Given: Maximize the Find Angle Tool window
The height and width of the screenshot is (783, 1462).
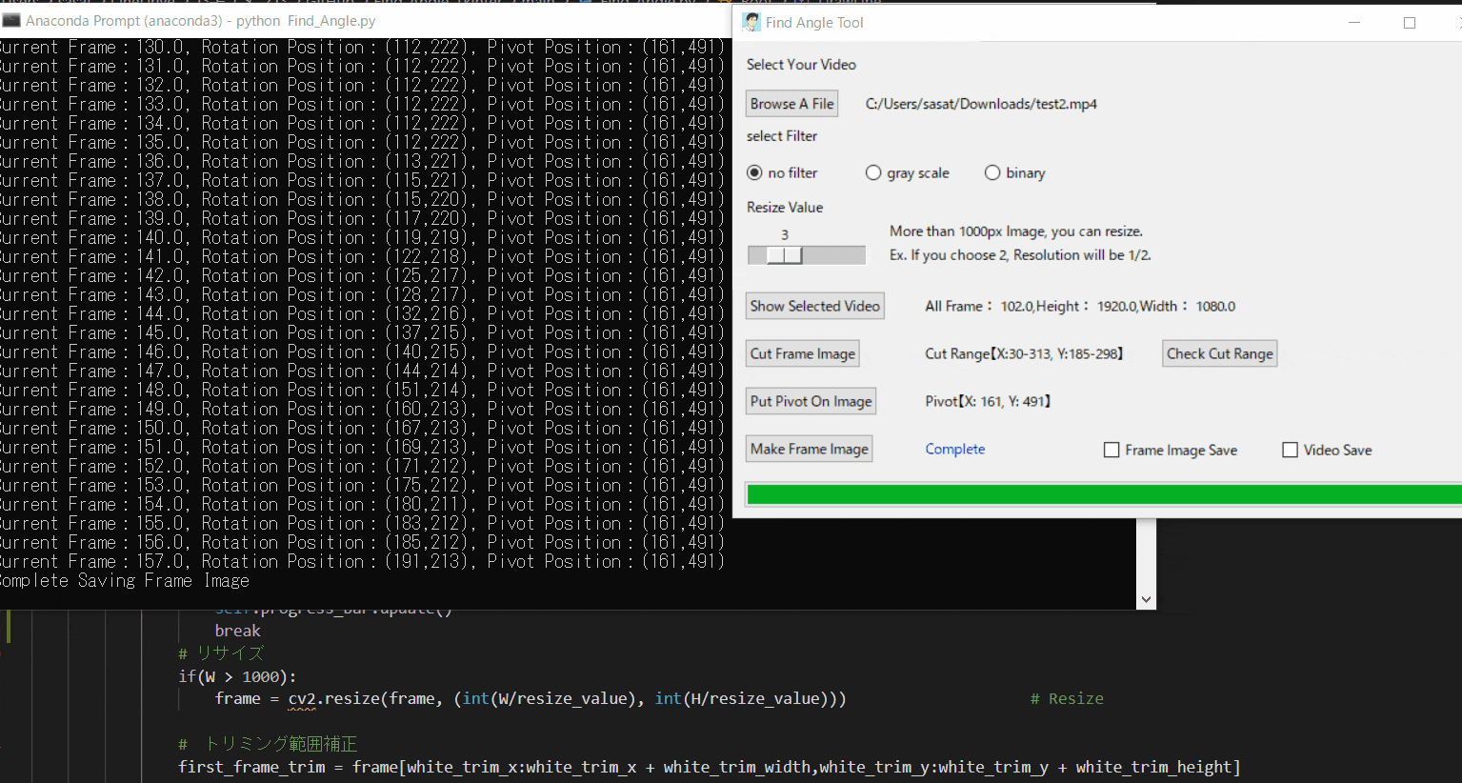Looking at the screenshot, I should pyautogui.click(x=1410, y=22).
